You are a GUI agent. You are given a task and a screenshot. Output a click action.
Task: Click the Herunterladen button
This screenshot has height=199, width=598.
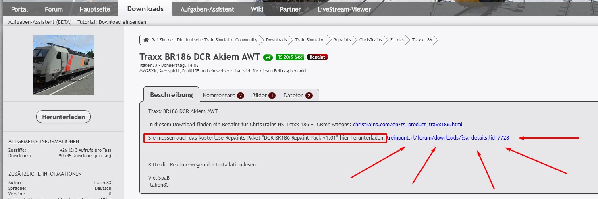click(x=63, y=117)
